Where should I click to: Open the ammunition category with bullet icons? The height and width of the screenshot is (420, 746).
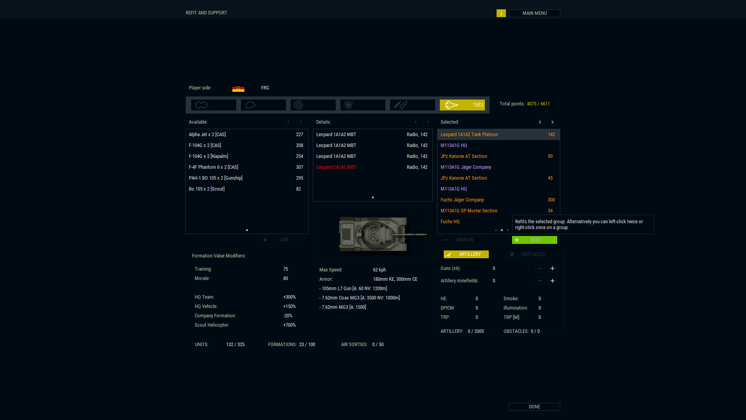[x=400, y=105]
